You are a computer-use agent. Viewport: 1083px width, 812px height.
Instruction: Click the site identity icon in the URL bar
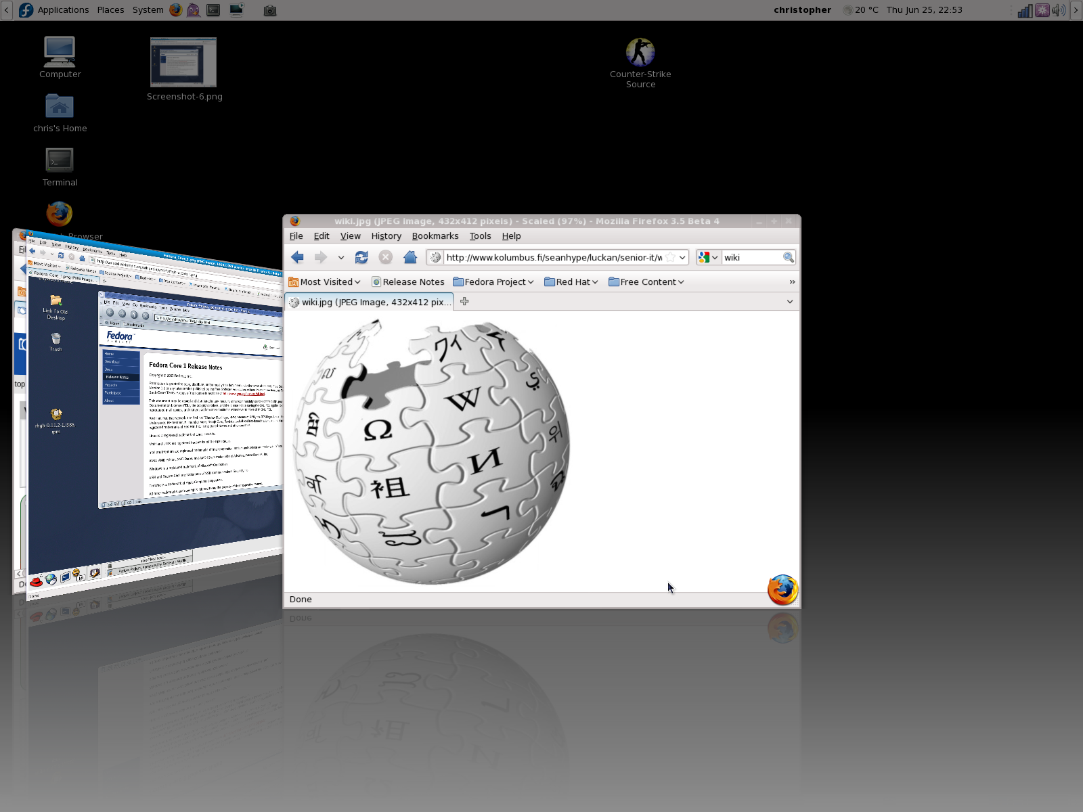(x=435, y=257)
